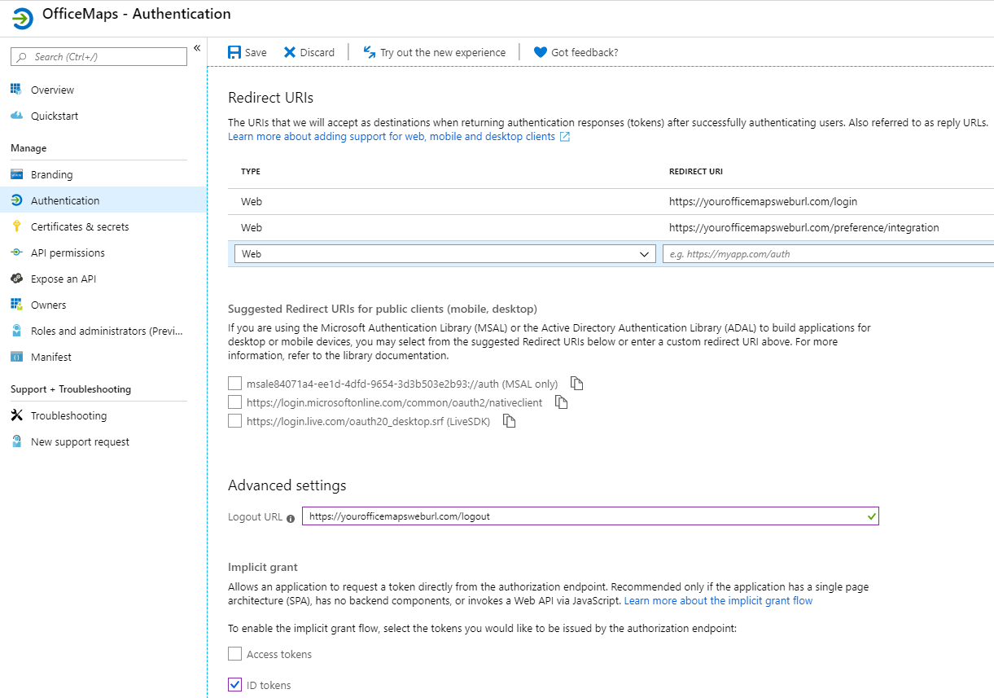Click the TYPE column header

(251, 172)
